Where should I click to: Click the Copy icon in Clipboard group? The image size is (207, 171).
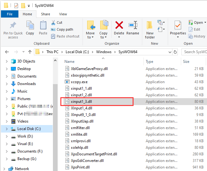point(30,26)
